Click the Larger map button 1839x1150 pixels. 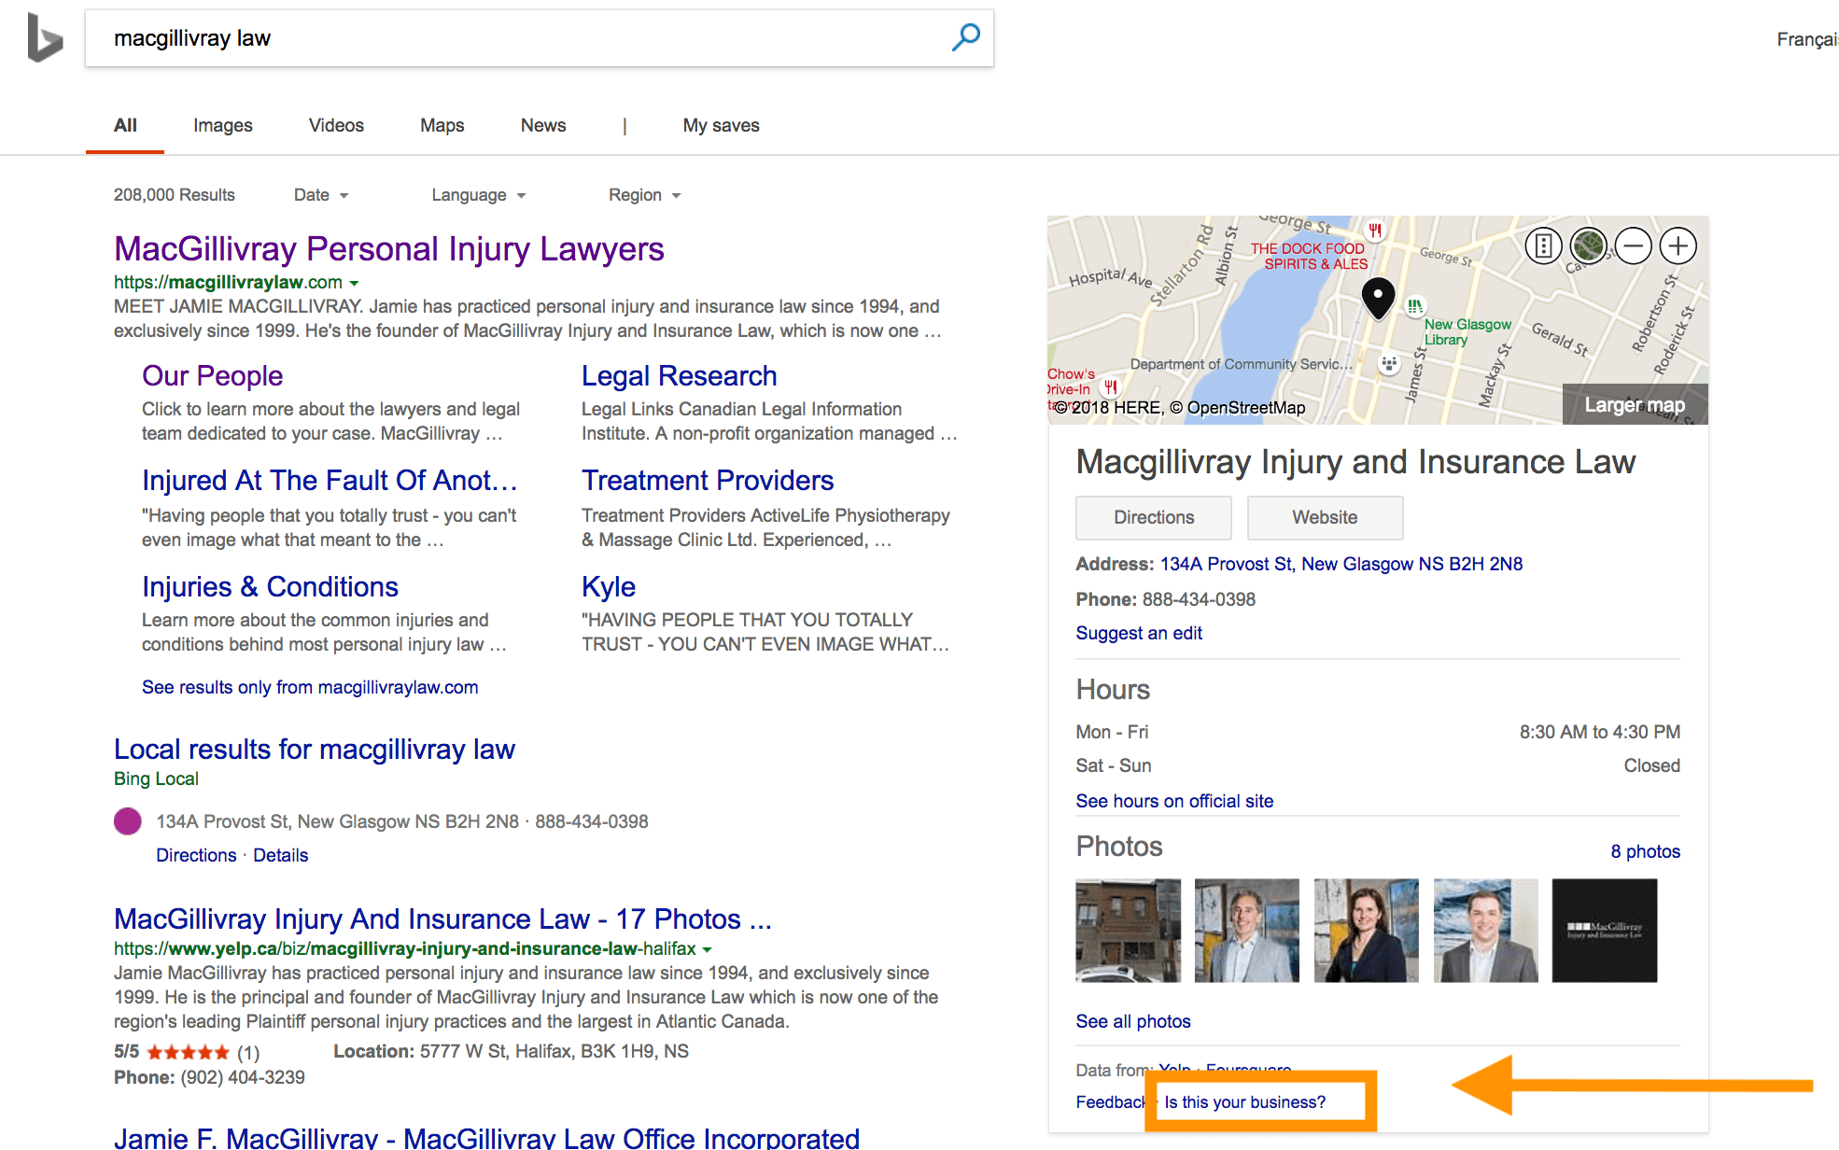pyautogui.click(x=1635, y=404)
